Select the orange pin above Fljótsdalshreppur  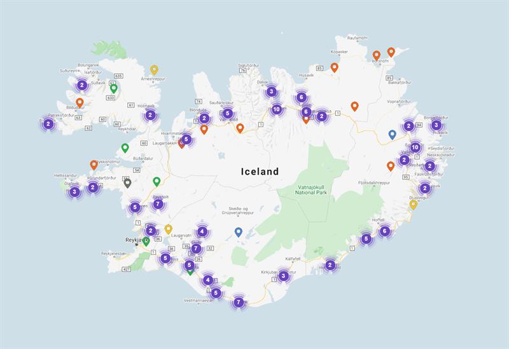(x=391, y=166)
